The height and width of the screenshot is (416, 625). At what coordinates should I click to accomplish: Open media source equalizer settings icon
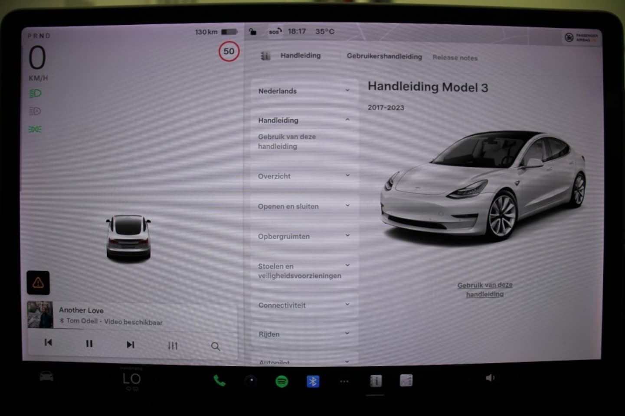click(173, 345)
